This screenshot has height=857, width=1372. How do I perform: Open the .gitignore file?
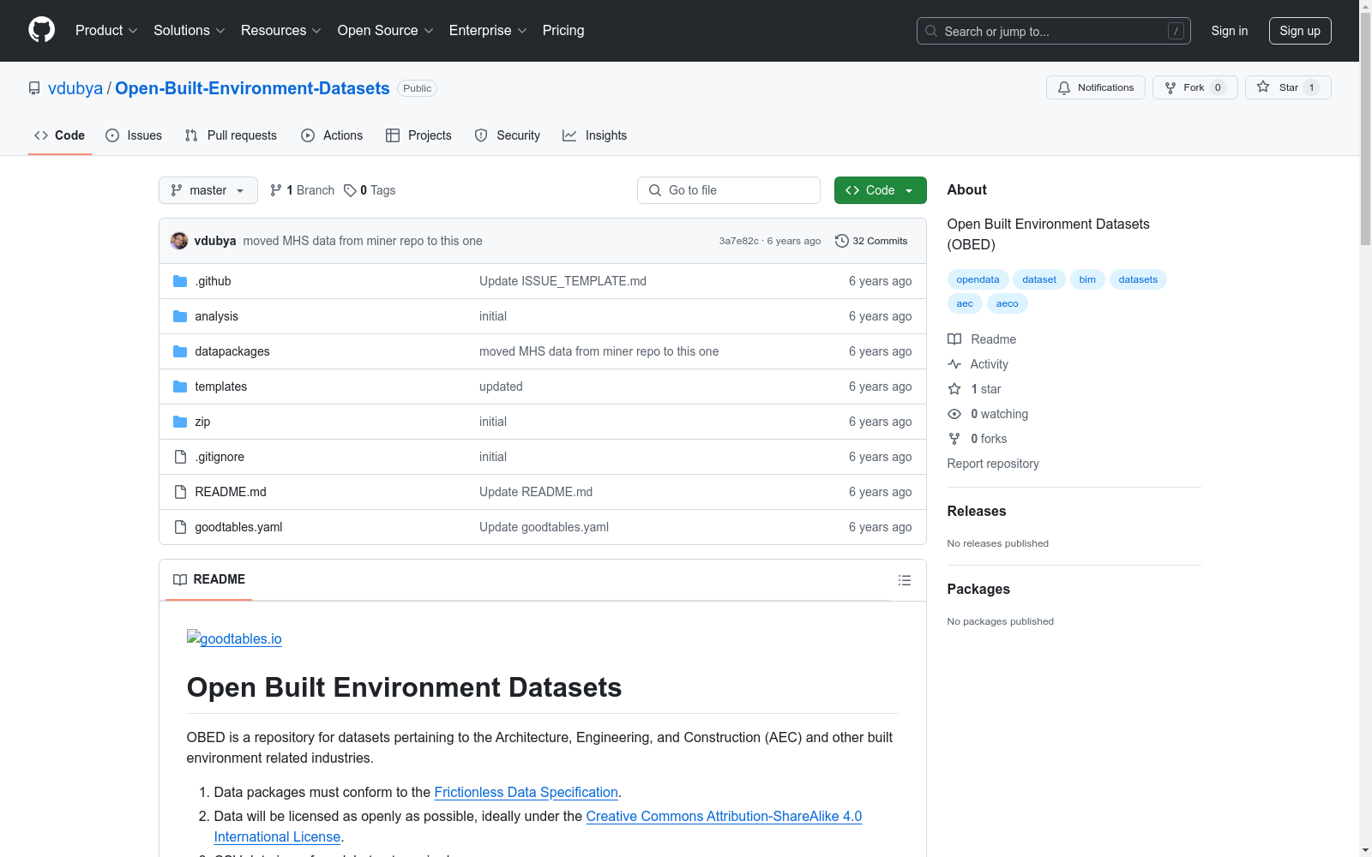pos(220,457)
